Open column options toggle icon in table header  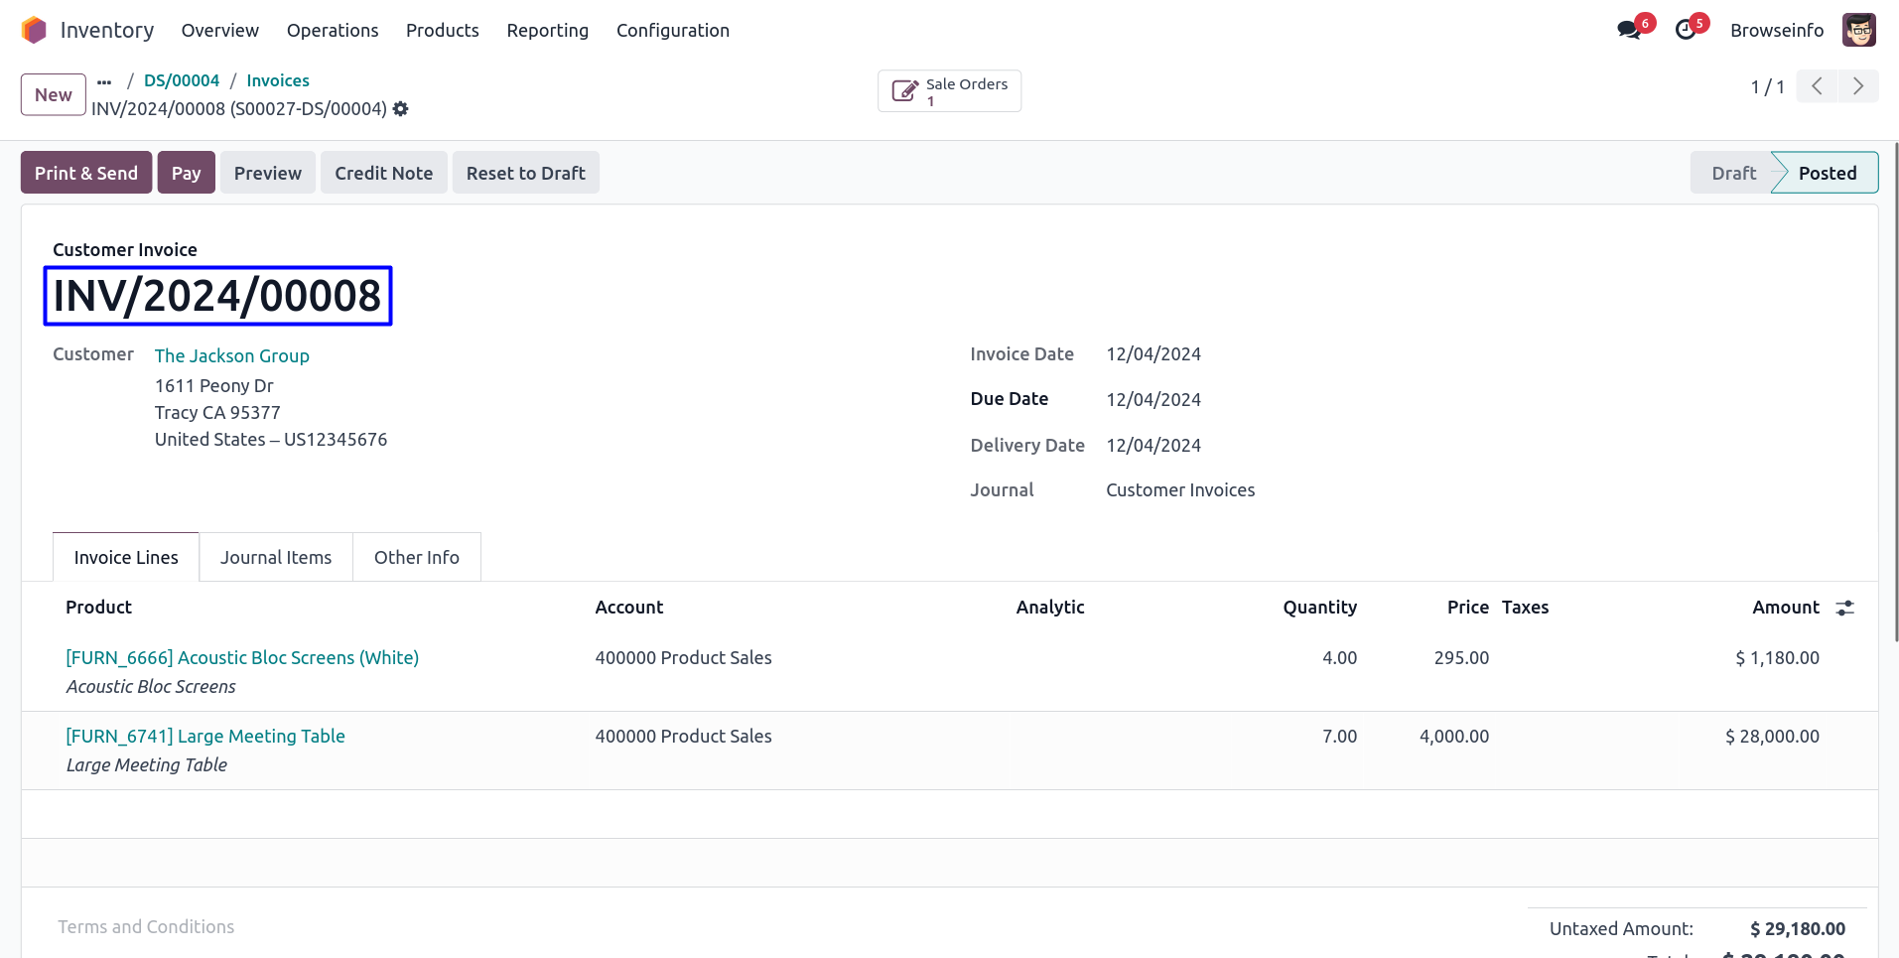pos(1844,608)
